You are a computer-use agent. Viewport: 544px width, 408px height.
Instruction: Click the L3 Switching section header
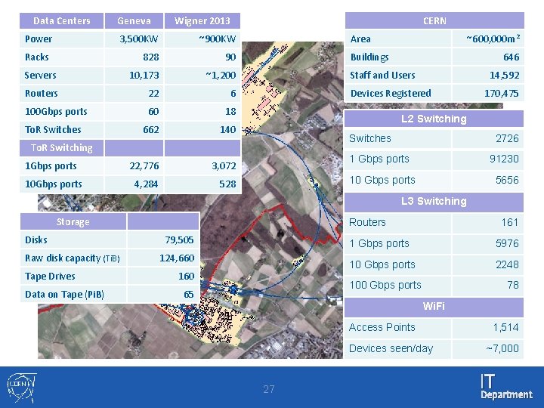point(434,201)
